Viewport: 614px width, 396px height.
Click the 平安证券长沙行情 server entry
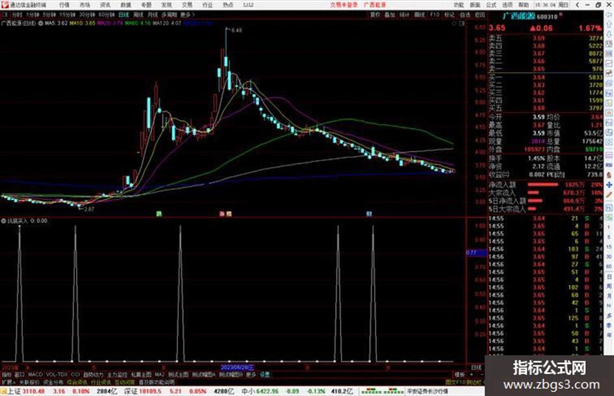pyautogui.click(x=428, y=391)
